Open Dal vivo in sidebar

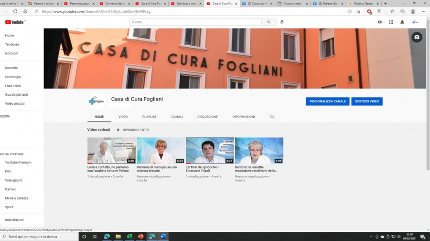coord(11,189)
